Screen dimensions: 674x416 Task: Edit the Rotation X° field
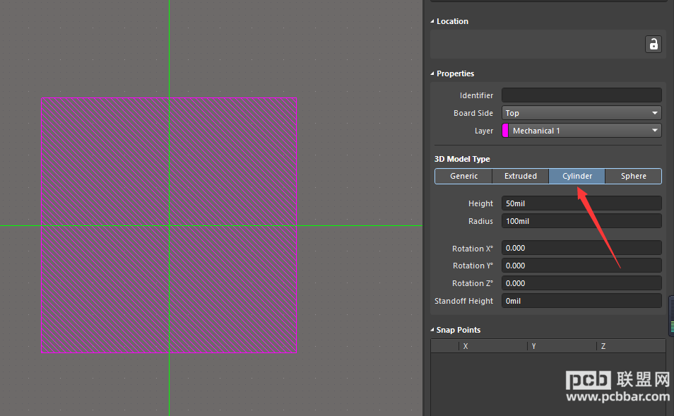pos(581,248)
